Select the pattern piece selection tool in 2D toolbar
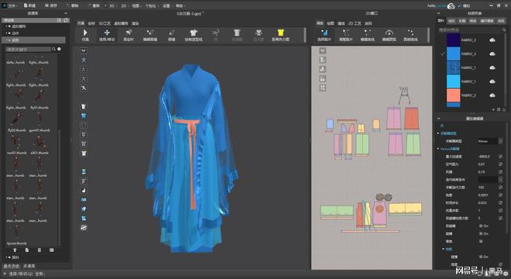511x279 pixels. (x=324, y=35)
